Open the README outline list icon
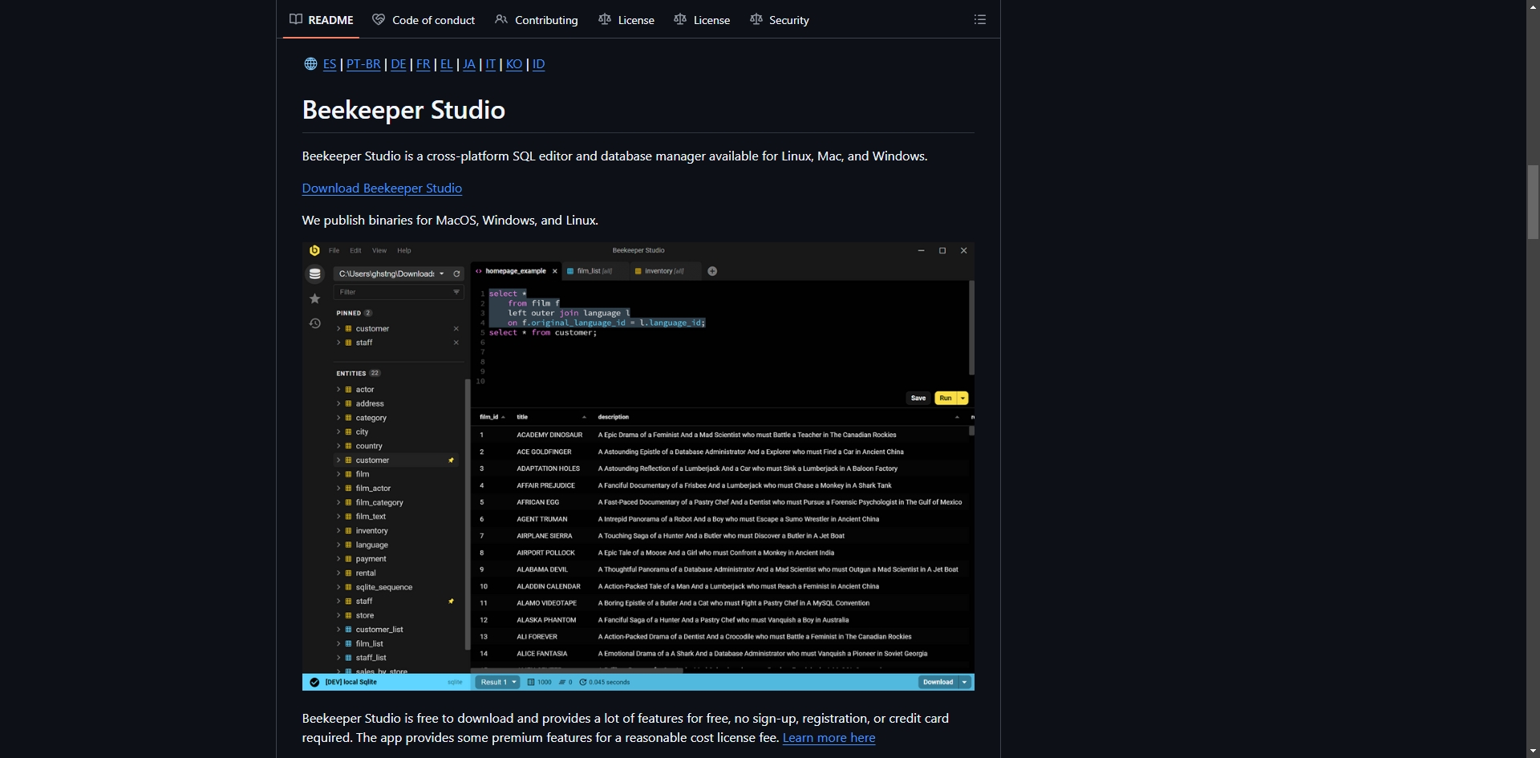Screen dimensions: 1540x758 (980, 19)
